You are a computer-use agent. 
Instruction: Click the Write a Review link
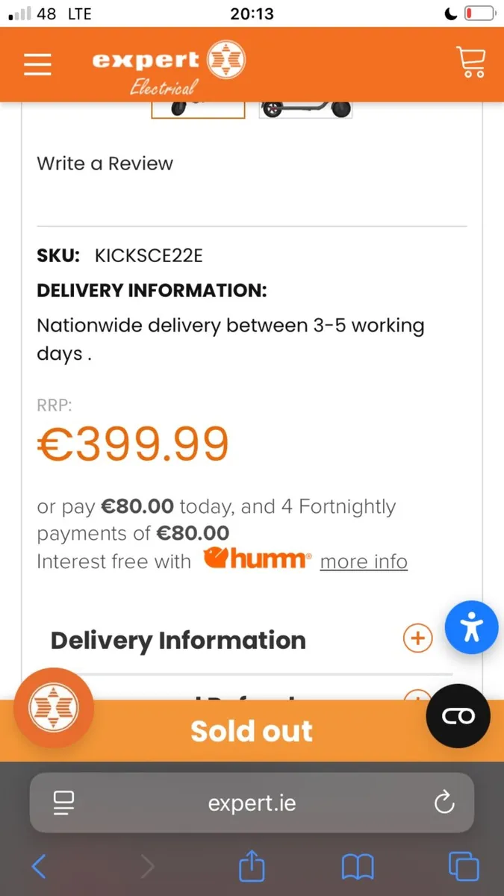click(x=105, y=164)
